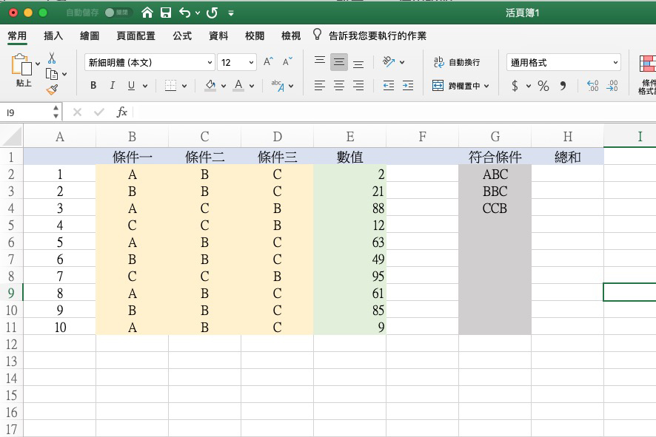Open 條件式格式設定 conditional formatting
The width and height of the screenshot is (656, 437).
pos(648,72)
